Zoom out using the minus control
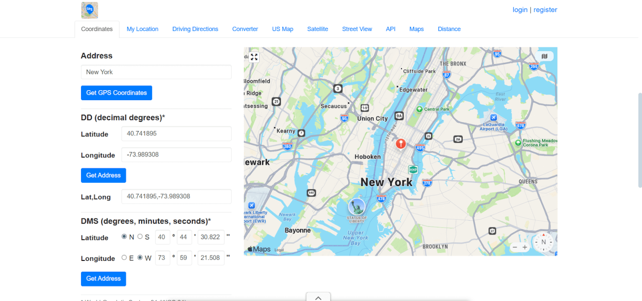This screenshot has height=301, width=642. tap(515, 247)
